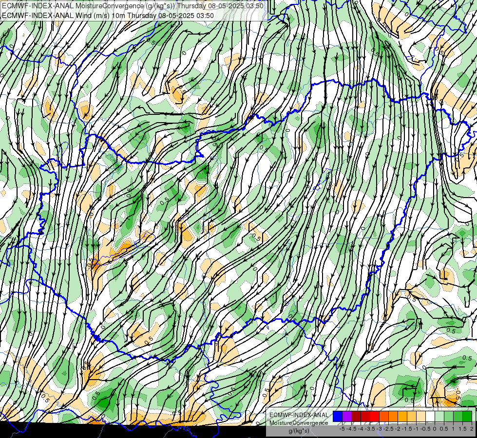Viewport: 477px width, 438px height.
Task: Click the blue swatch in the legend
Action: coord(338,417)
